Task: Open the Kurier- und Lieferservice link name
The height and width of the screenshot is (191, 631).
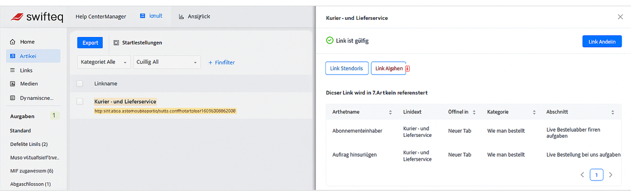Action: point(125,101)
